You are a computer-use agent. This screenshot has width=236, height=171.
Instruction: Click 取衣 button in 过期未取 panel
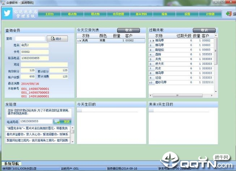[204, 30]
